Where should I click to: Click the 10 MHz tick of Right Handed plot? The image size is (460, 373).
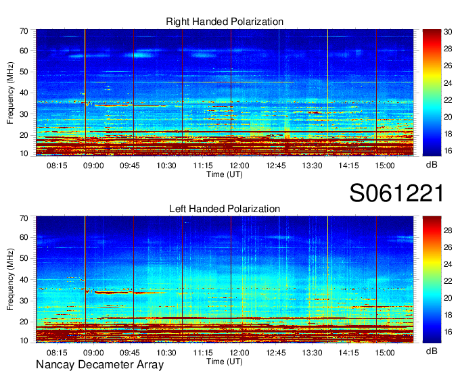pyautogui.click(x=24, y=153)
